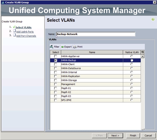Select the MapR-03 row name
This screenshot has width=157, height=140.
[66, 96]
